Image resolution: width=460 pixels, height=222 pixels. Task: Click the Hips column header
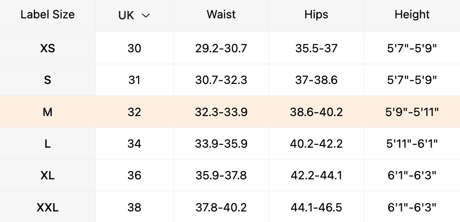pos(316,15)
